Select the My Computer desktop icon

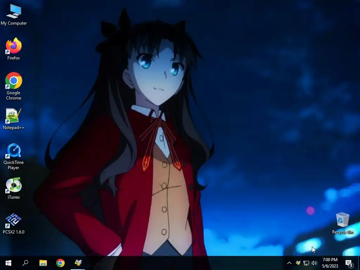pos(14,14)
